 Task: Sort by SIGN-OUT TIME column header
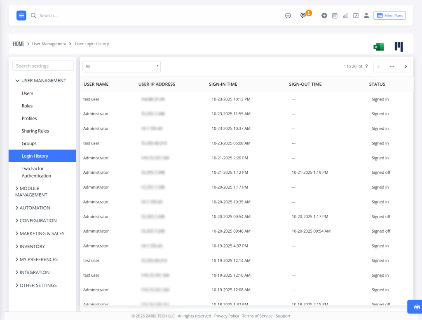click(x=305, y=84)
